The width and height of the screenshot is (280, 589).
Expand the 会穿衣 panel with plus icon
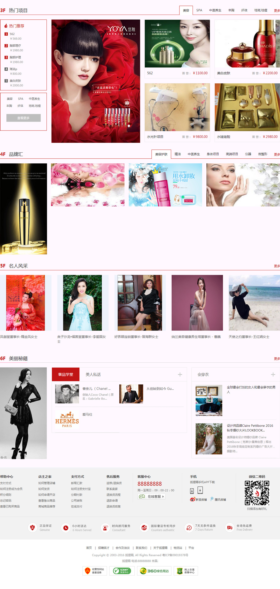pyautogui.click(x=273, y=375)
